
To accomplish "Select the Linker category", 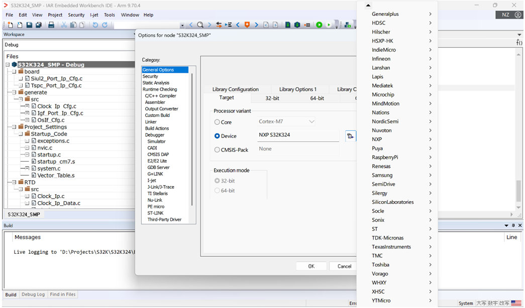I will 151,122.
